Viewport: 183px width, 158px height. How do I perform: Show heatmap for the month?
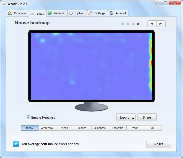(x=82, y=128)
